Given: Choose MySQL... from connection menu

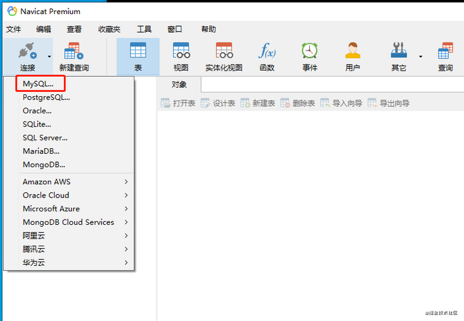Looking at the screenshot, I should coord(38,84).
